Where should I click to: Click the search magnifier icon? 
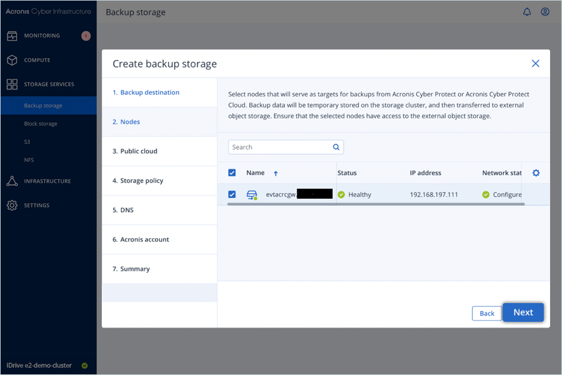(336, 147)
